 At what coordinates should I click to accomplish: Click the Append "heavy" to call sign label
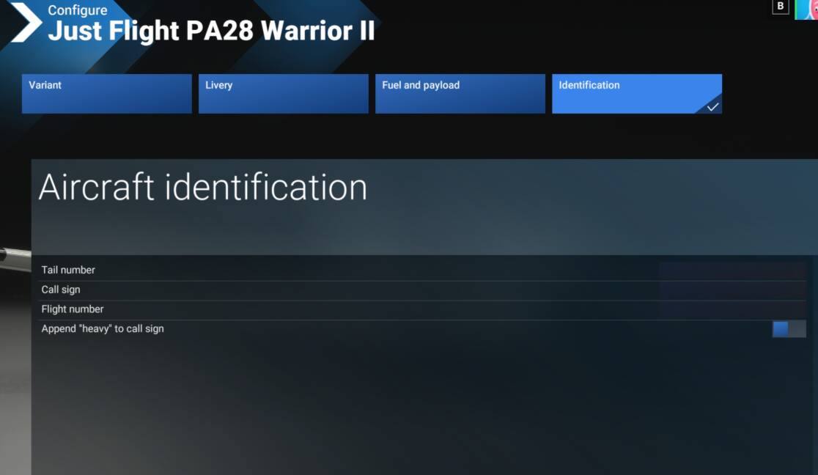tap(103, 329)
